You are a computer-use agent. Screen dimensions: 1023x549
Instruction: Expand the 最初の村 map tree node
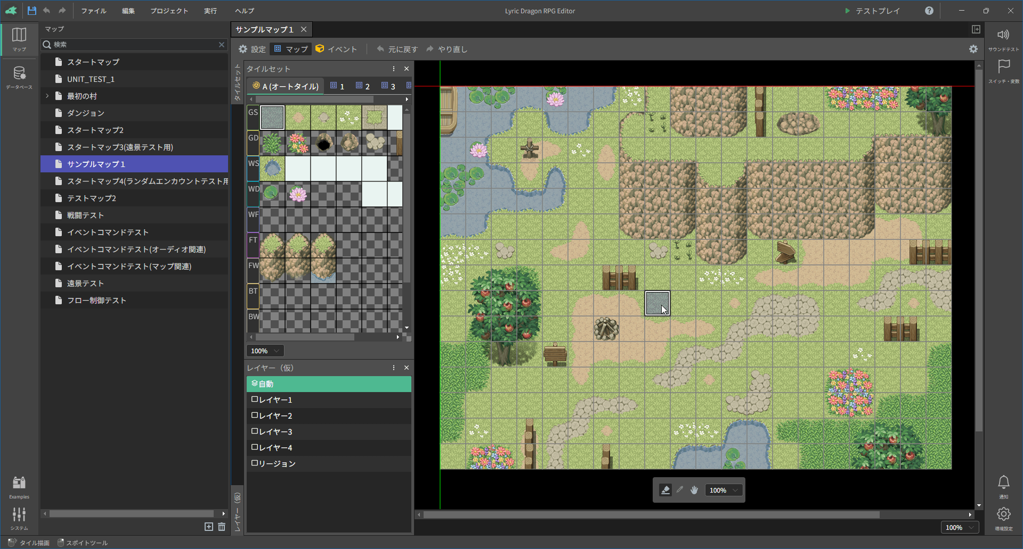47,96
